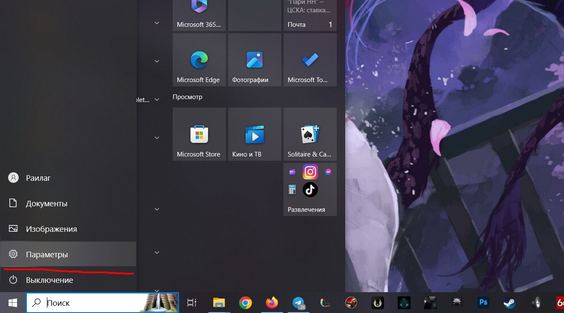The width and height of the screenshot is (564, 313).
Task: Launch the Фотографии tile
Action: coord(255,60)
